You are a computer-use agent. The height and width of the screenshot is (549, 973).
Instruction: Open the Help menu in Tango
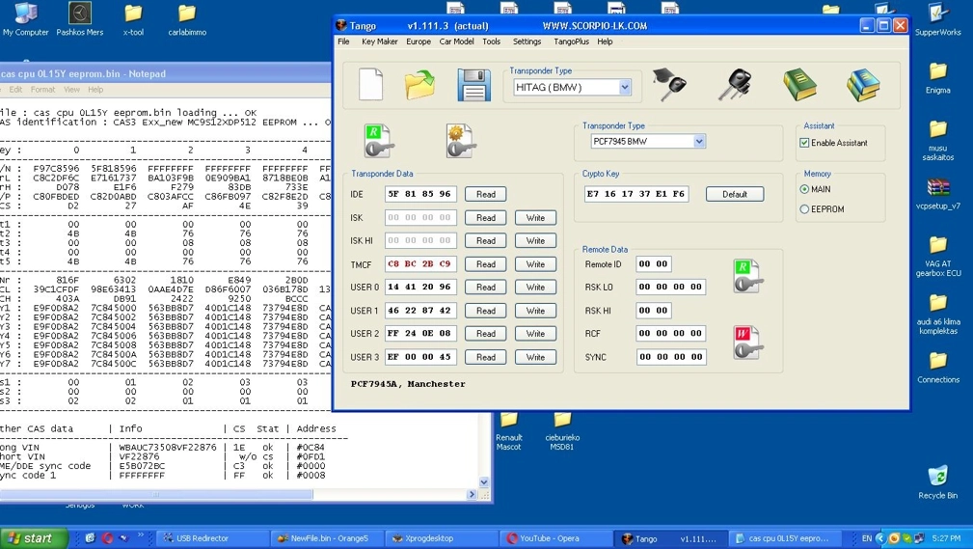tap(605, 41)
